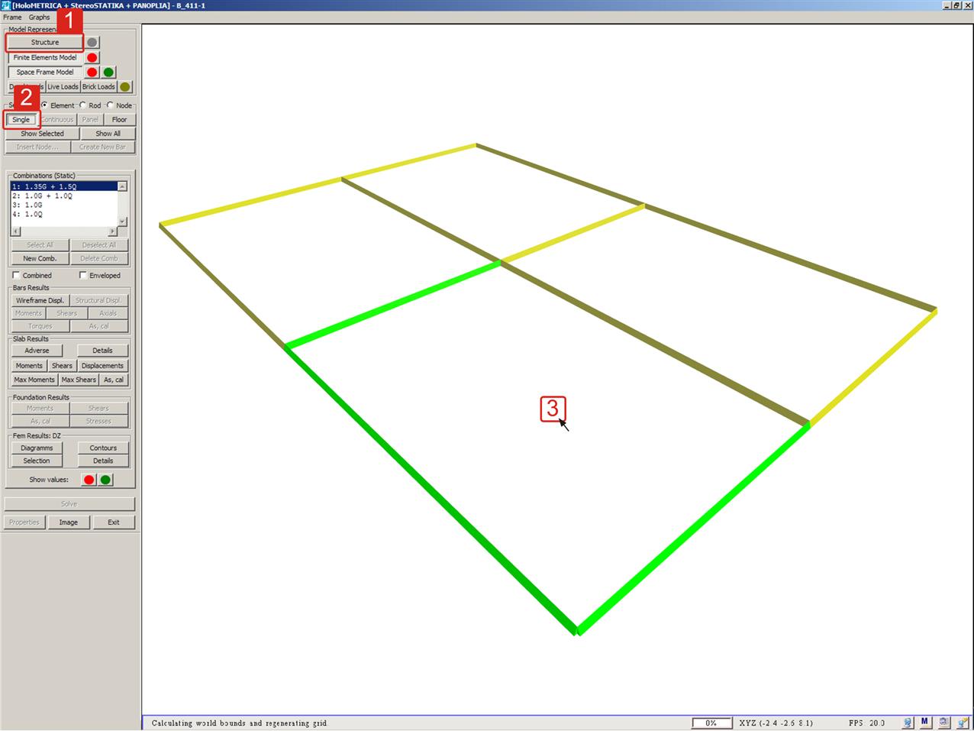974x731 pixels.
Task: Click green circle next to Space Frame Model
Action: pyautogui.click(x=108, y=73)
